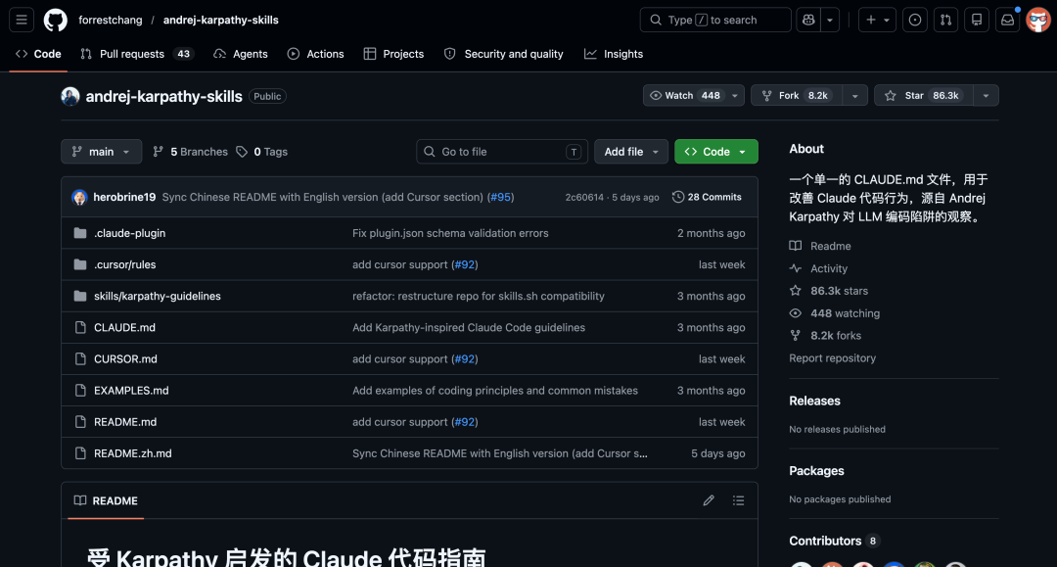Expand the main branch dropdown
Screen dimensions: 1057x567
click(101, 152)
